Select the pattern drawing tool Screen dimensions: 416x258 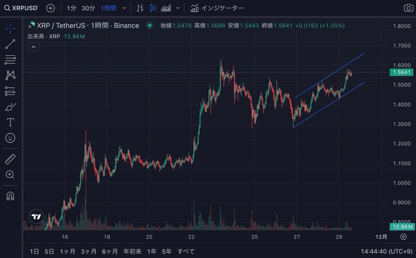coord(10,75)
